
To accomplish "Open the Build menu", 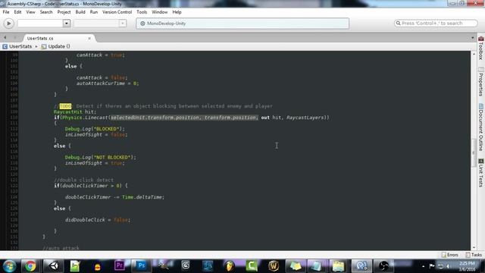I will coord(80,12).
